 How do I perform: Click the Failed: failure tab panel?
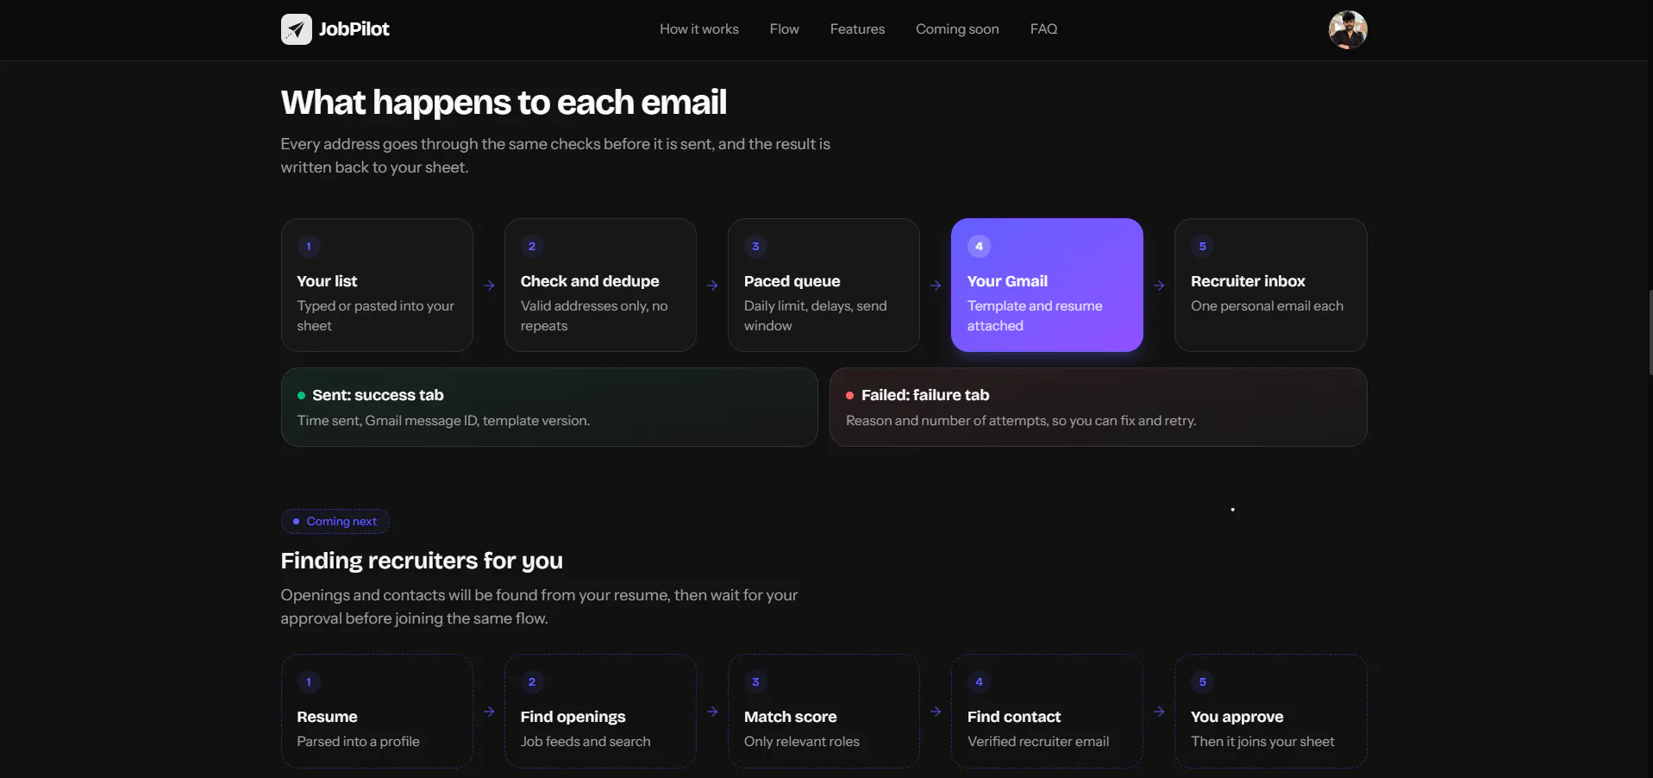click(1099, 407)
